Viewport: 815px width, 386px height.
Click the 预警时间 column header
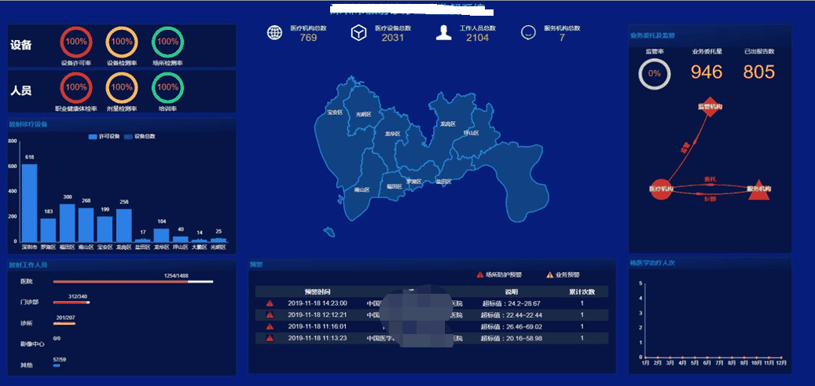pos(317,292)
